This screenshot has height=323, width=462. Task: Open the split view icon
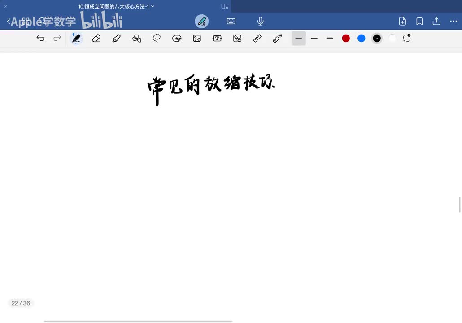(225, 6)
